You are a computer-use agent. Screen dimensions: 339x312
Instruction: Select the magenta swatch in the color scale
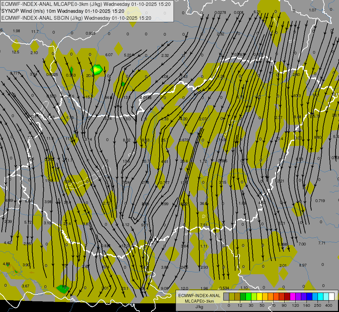[x=293, y=296]
